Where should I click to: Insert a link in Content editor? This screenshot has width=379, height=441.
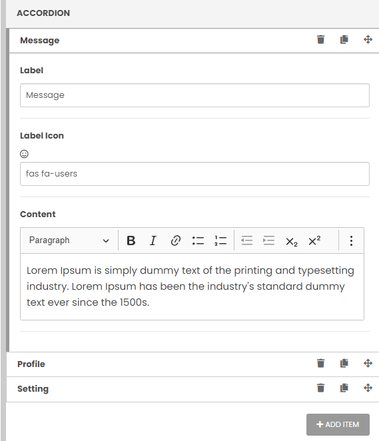click(175, 240)
